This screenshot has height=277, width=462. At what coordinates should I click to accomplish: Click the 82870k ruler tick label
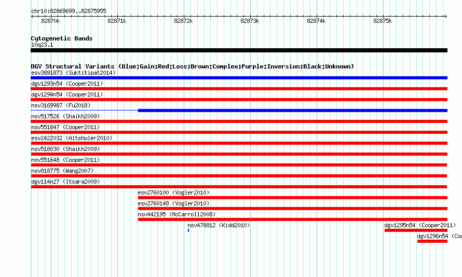(50, 21)
